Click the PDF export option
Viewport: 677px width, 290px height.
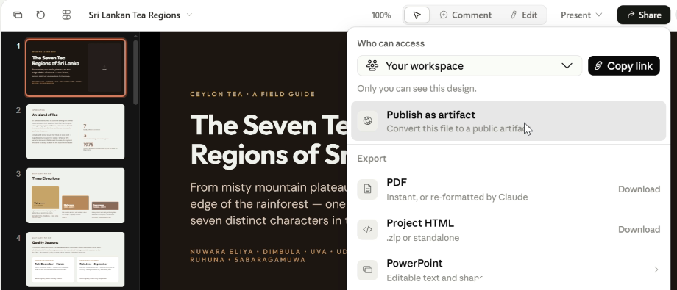pyautogui.click(x=508, y=189)
